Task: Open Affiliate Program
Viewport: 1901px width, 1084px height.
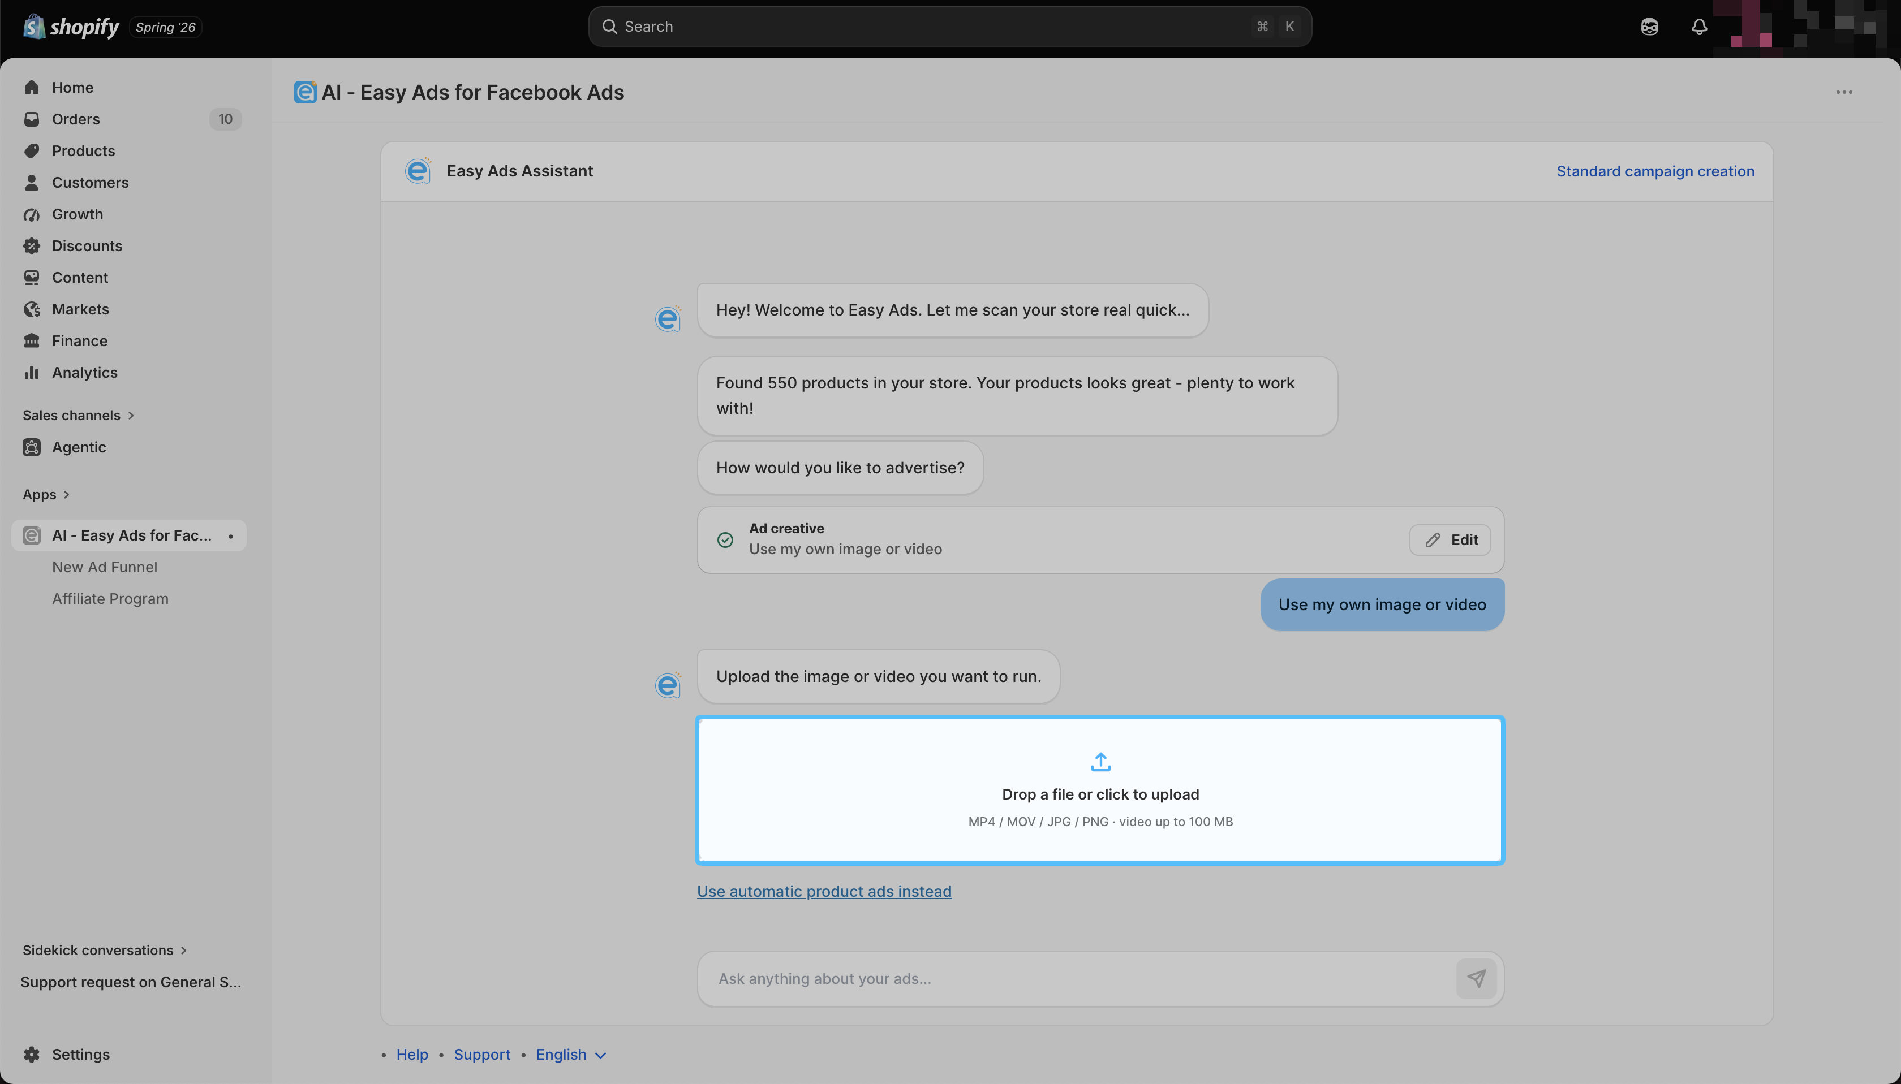Action: 110,599
